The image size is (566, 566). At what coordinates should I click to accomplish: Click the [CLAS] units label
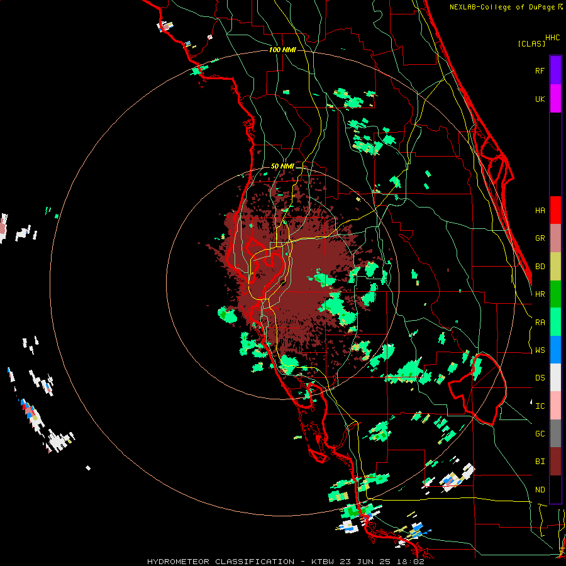(x=531, y=43)
